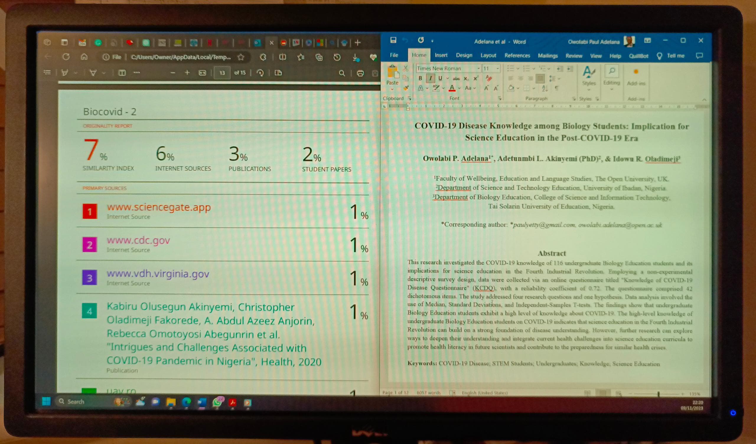Click the Clear All Formatting eraser icon
This screenshot has width=756, height=444.
click(489, 78)
